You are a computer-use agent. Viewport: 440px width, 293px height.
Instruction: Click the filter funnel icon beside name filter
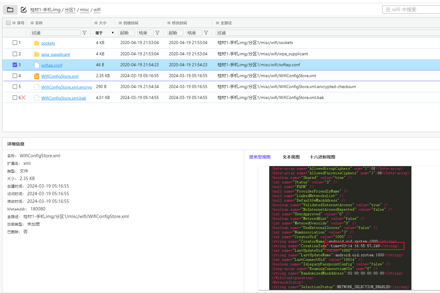point(84,33)
